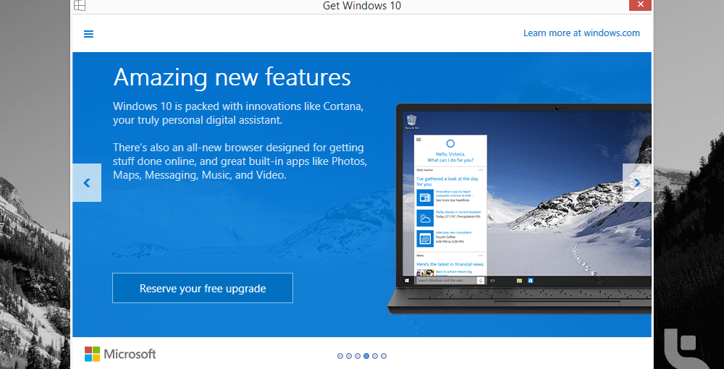Select the third page indicator dot
Screen dimensions: 724x369
[358, 356]
